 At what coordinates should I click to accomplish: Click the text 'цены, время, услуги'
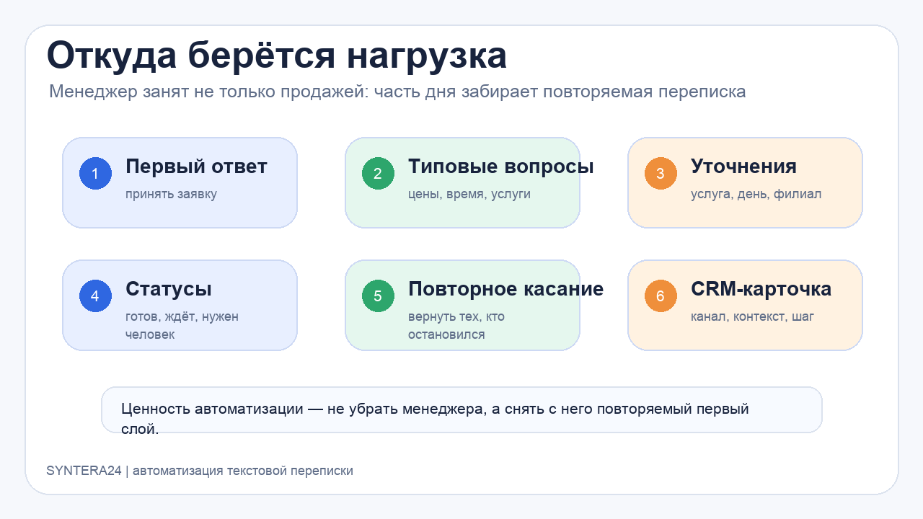click(469, 194)
